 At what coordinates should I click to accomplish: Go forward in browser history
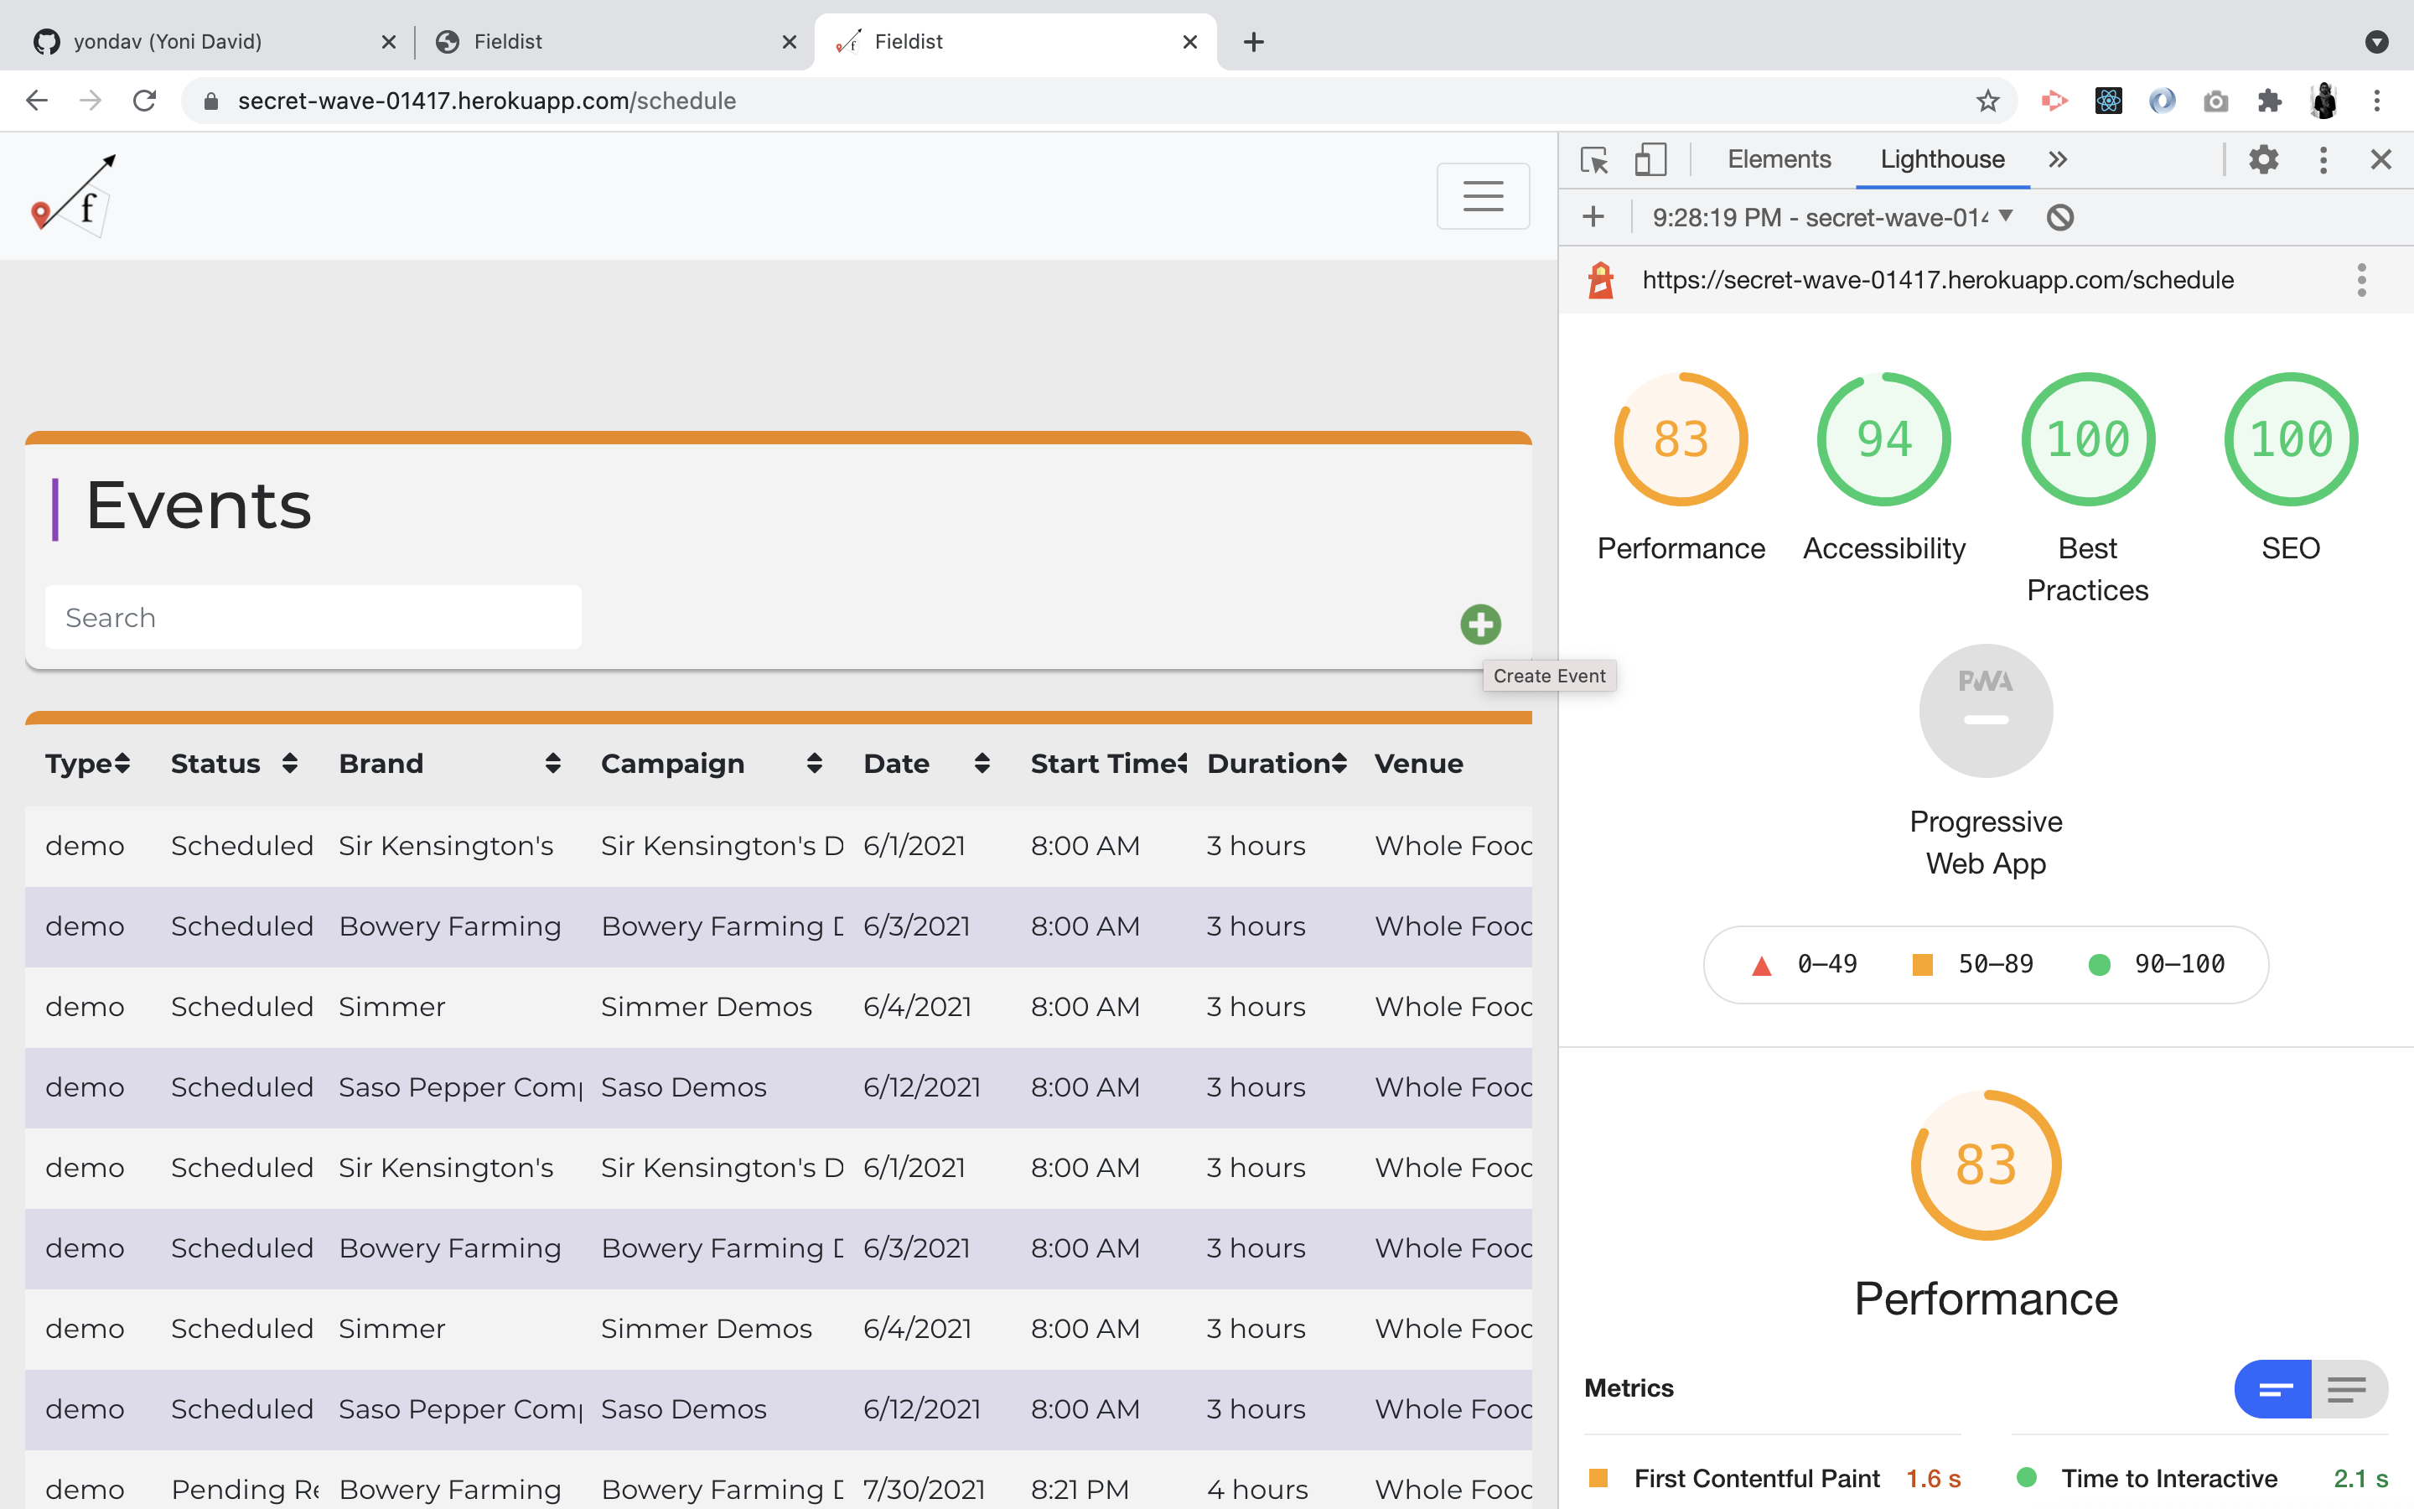(90, 101)
